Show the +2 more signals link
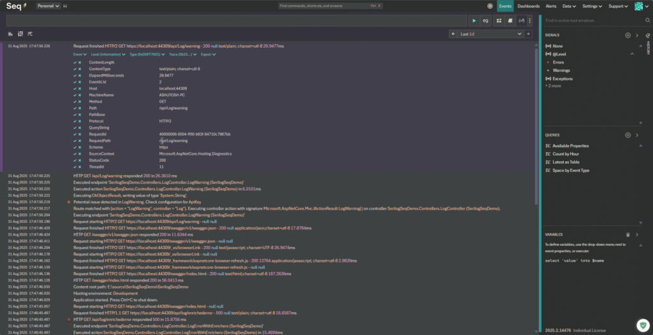 pyautogui.click(x=553, y=85)
